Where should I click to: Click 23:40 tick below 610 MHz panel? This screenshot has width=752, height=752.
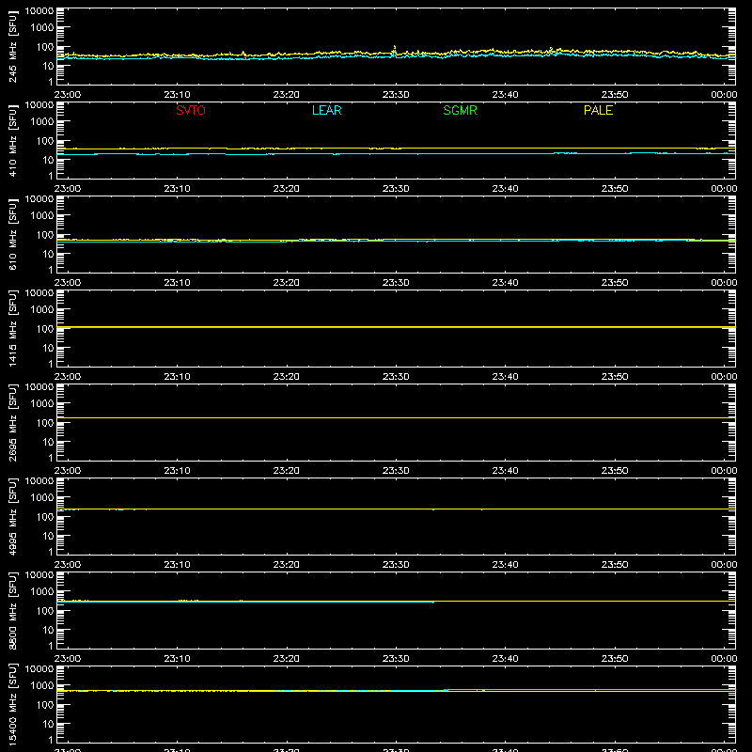coord(505,283)
